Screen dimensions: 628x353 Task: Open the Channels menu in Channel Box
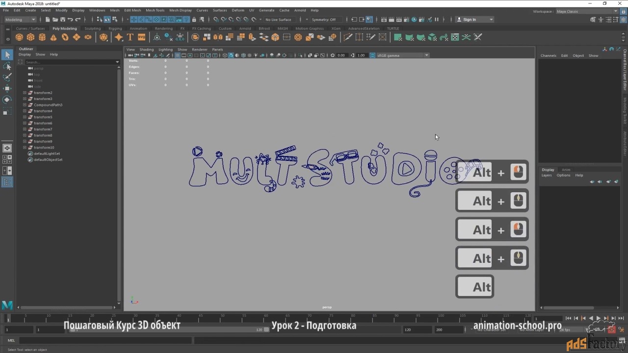[x=549, y=55]
